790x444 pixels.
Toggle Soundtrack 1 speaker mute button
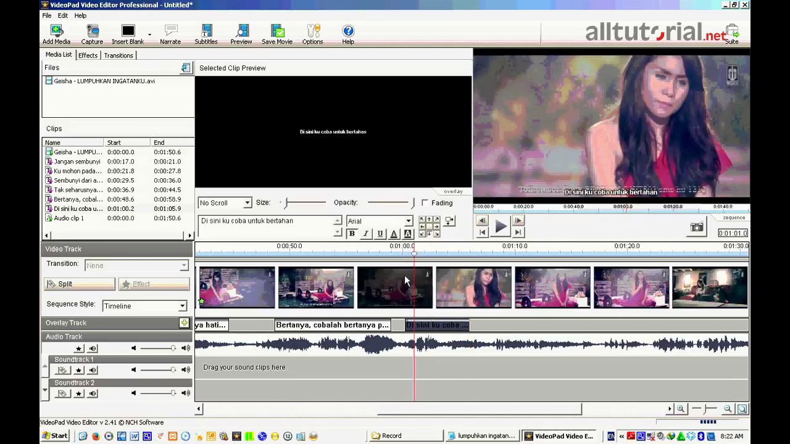93,370
